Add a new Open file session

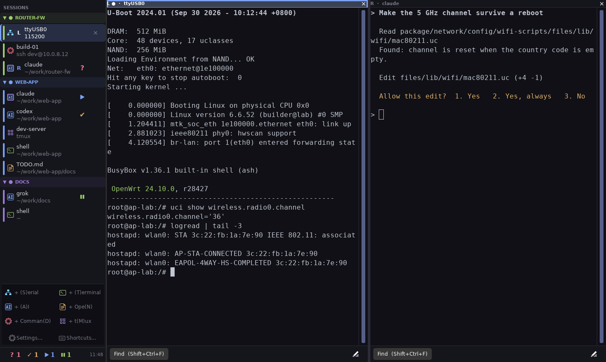coord(76,307)
